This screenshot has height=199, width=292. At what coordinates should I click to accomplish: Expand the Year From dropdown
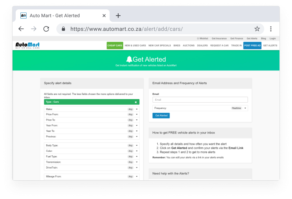(92, 126)
